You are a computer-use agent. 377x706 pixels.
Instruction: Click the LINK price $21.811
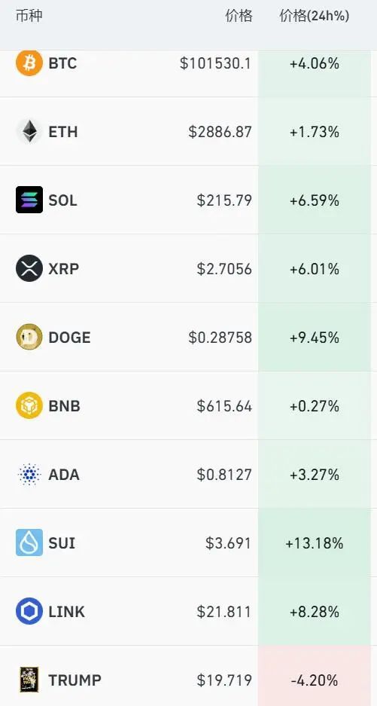click(x=224, y=612)
